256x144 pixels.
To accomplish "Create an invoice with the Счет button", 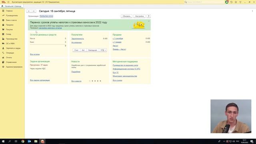I will [76, 50].
